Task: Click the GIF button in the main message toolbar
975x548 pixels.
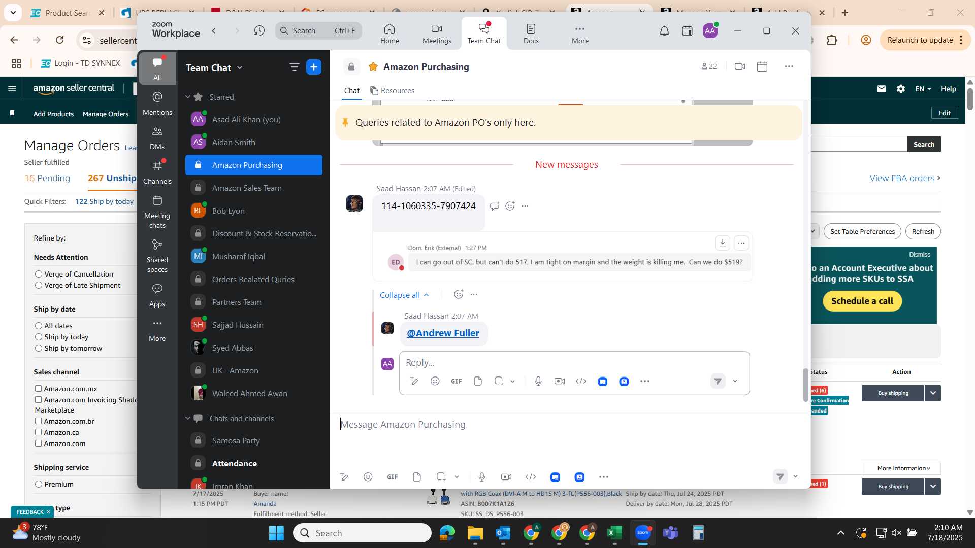Action: pyautogui.click(x=393, y=477)
